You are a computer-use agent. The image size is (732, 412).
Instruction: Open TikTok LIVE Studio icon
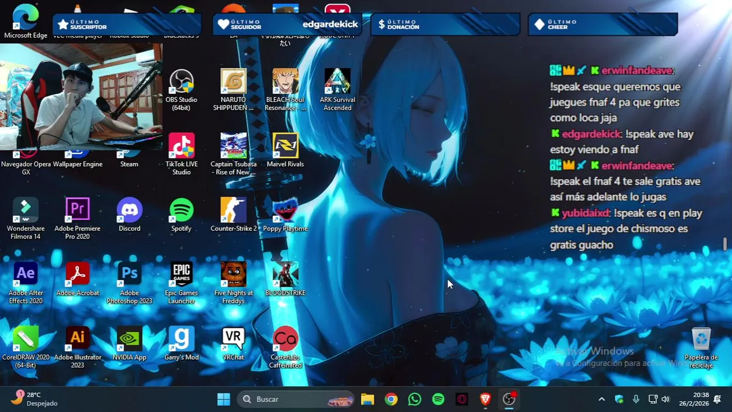181,154
